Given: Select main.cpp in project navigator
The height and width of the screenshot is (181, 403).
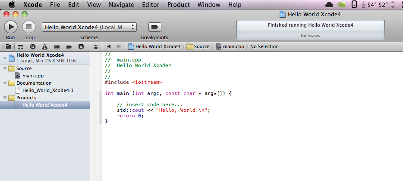Looking at the screenshot, I should [45, 76].
